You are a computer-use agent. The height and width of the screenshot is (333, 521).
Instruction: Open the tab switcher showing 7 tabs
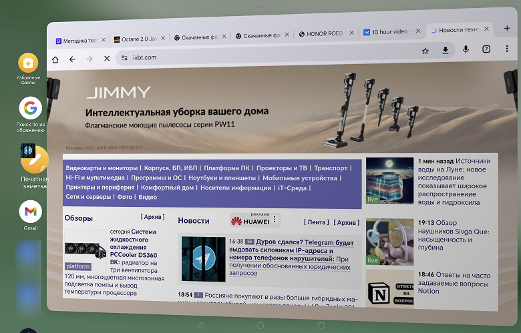[x=486, y=49]
